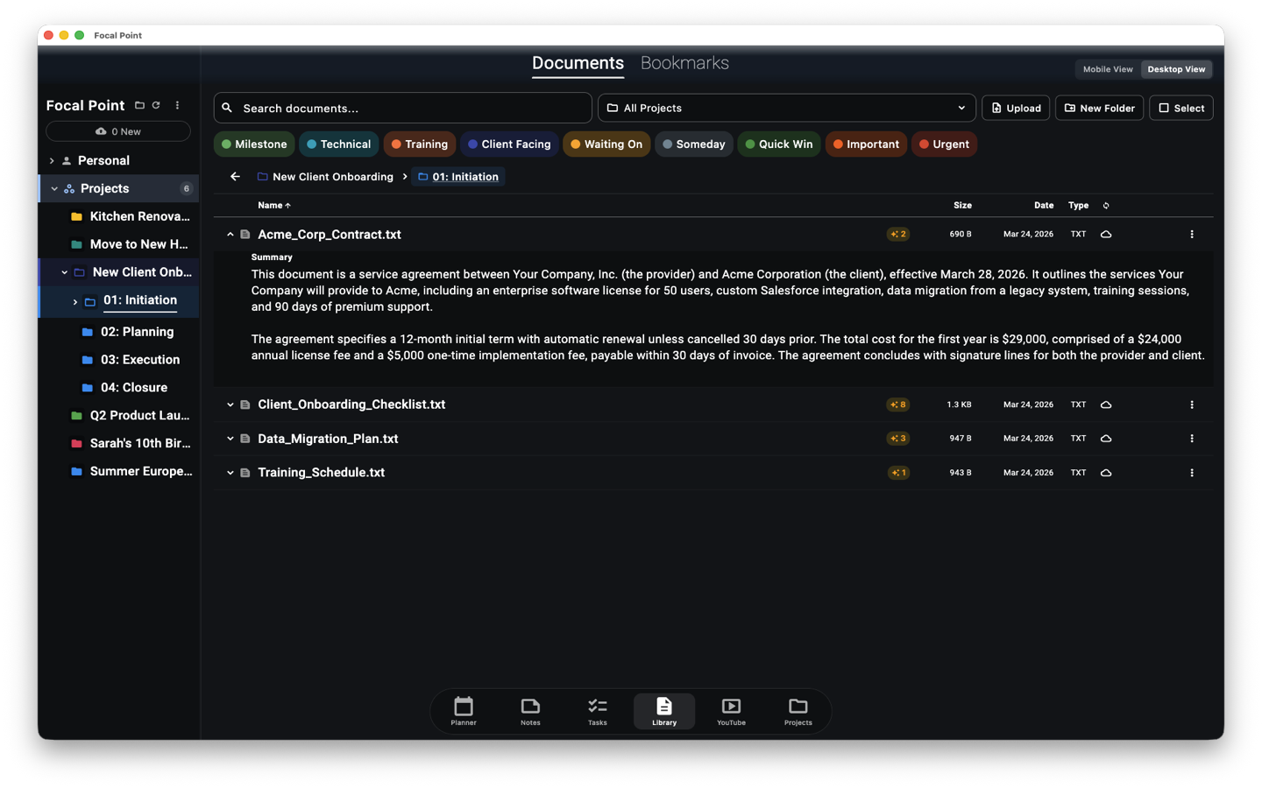Open the Planner from the bottom navigation
The image size is (1262, 788).
tap(464, 711)
